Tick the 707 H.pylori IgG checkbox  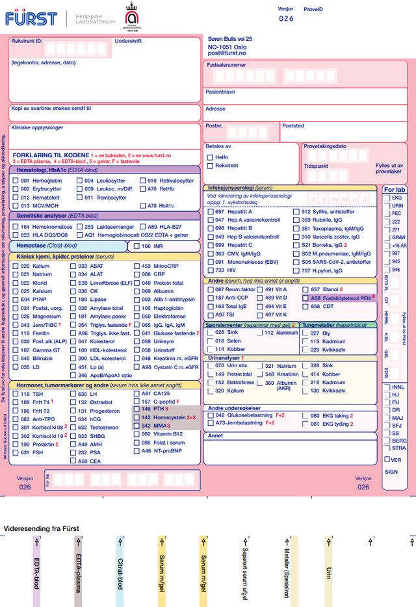[x=296, y=270]
